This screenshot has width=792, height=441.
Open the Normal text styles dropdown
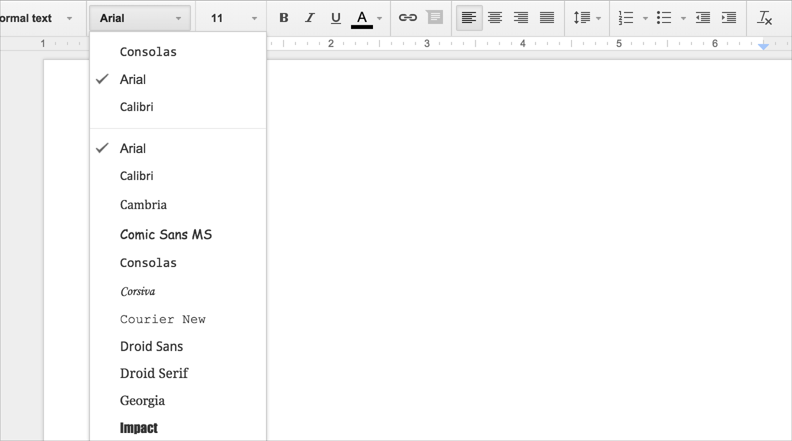(x=37, y=18)
